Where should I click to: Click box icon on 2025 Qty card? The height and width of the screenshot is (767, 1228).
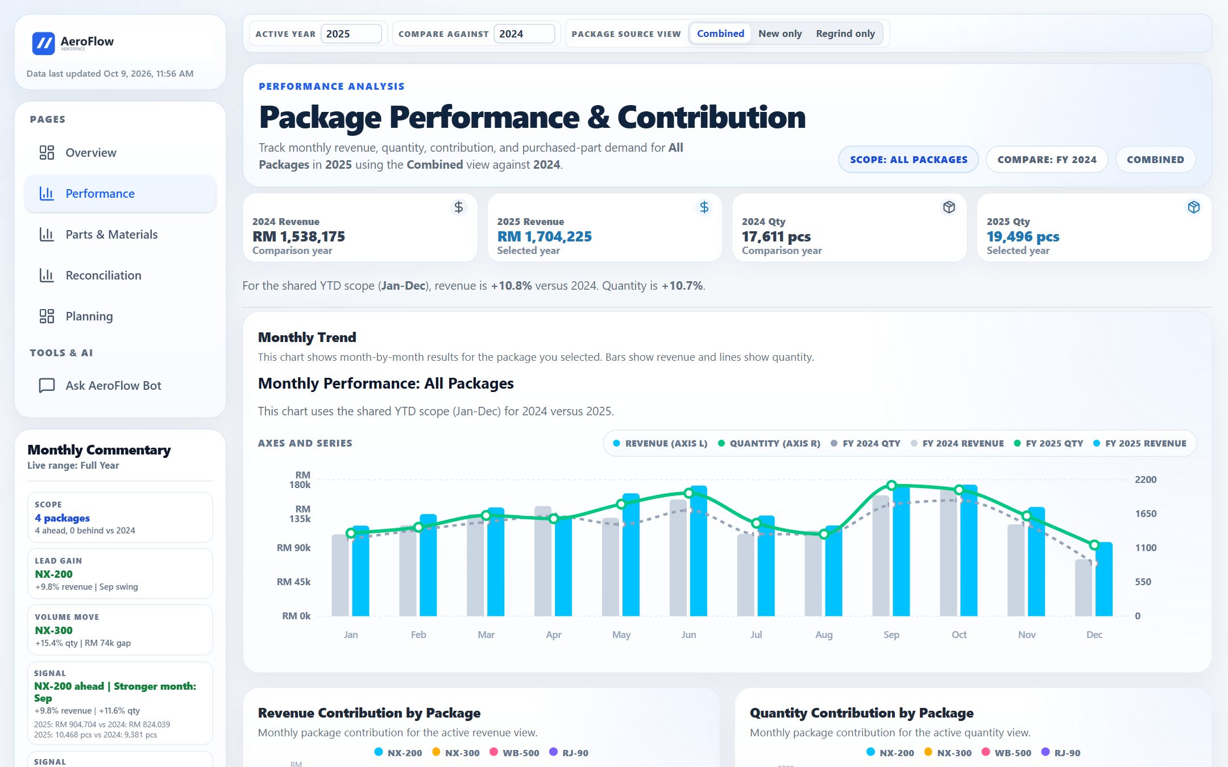point(1193,207)
